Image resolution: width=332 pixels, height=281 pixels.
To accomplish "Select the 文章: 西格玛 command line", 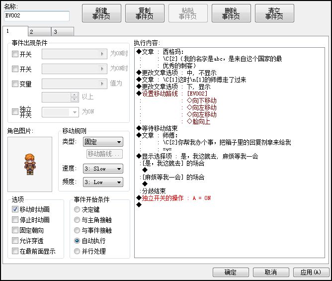I will tap(160, 52).
